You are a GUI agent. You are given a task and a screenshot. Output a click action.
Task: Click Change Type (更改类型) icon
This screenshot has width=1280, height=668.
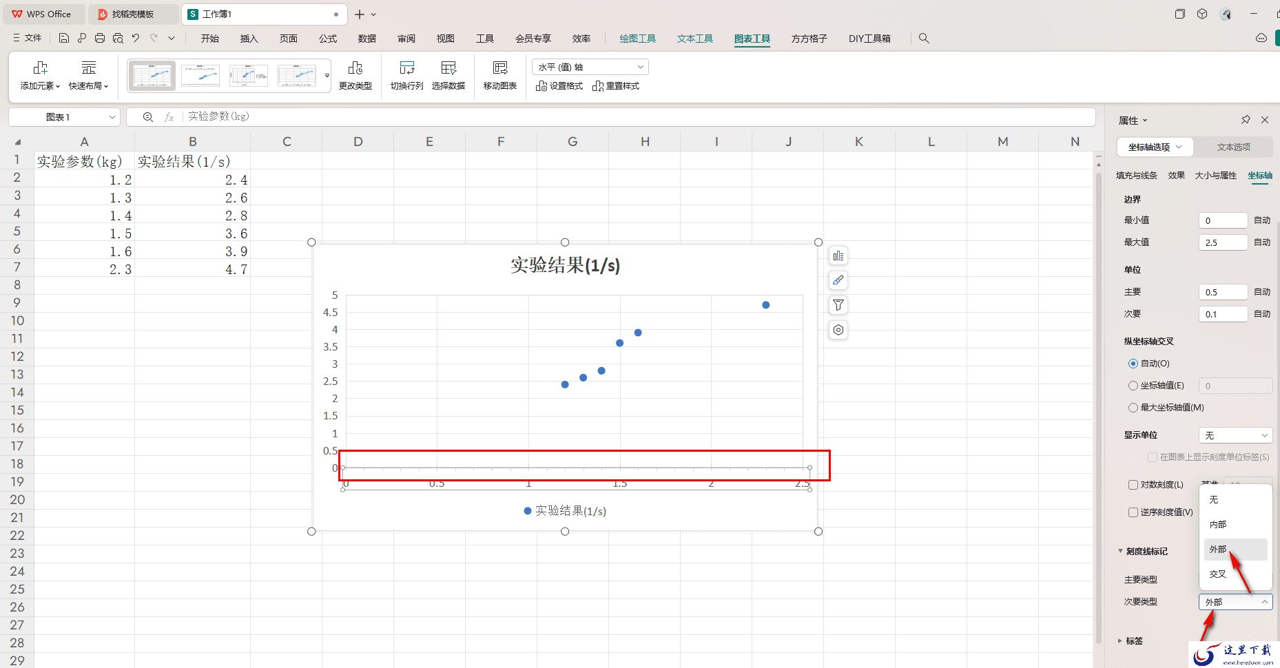(x=355, y=75)
